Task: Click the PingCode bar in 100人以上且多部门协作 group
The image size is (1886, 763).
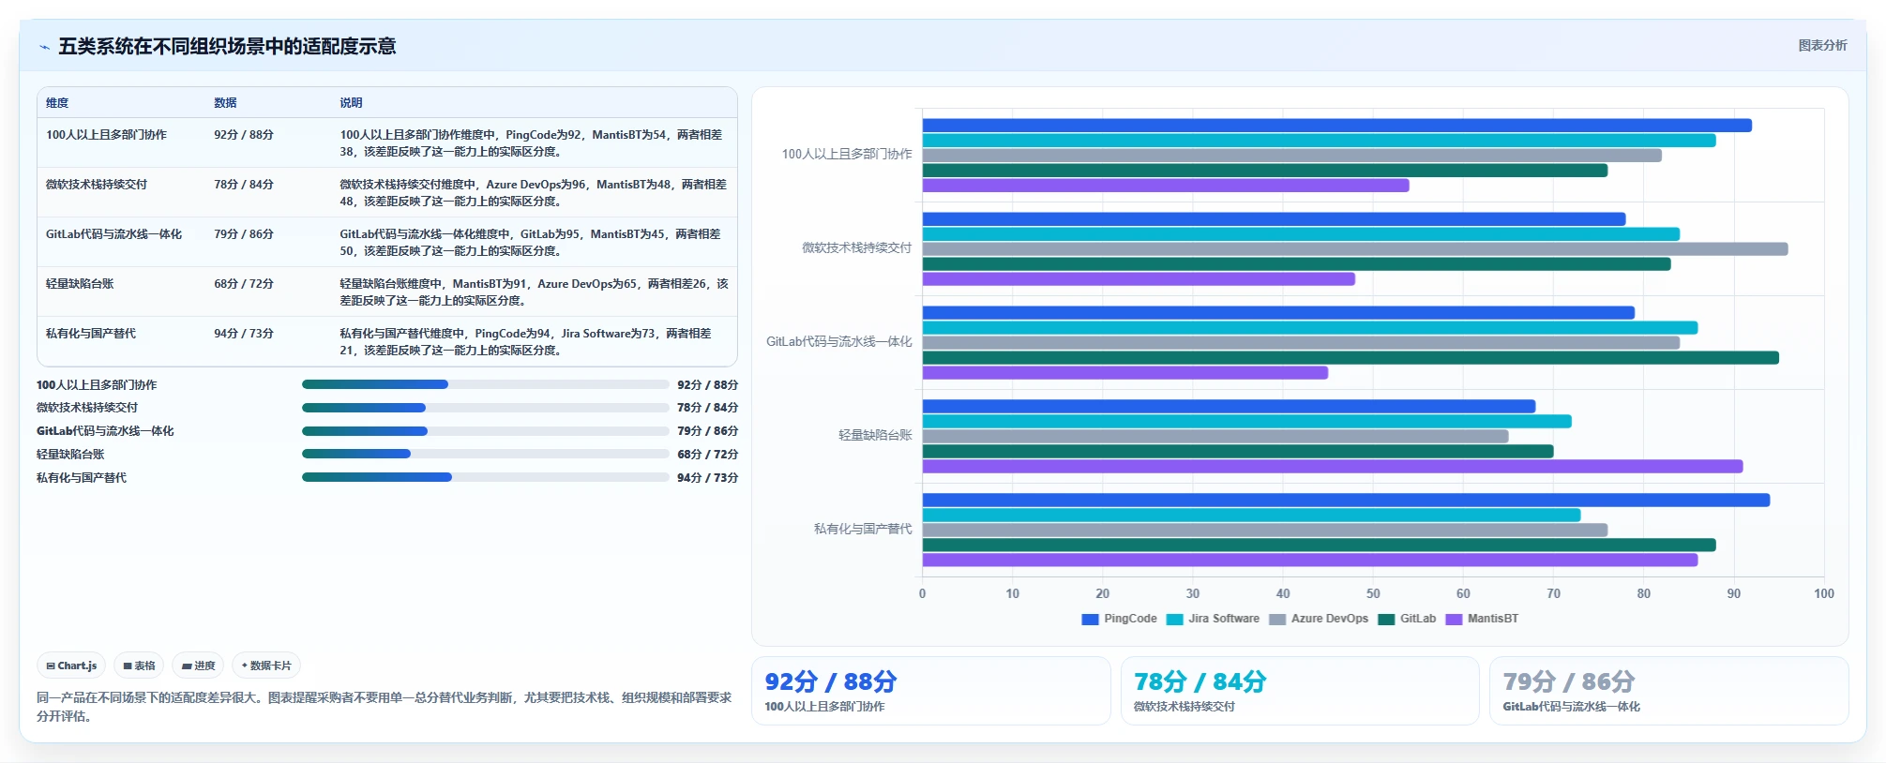Action: click(1336, 126)
